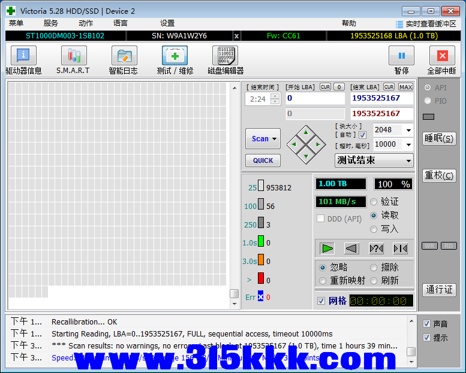This screenshot has width=466, height=373.
Task: Open the 磁盘编辑器 disk editor icon
Action: (225, 56)
